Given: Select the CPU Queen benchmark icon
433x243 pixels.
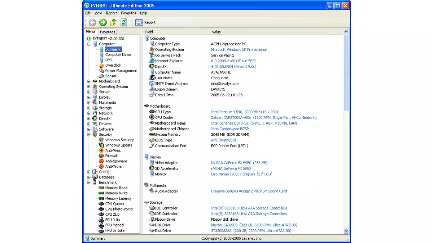Looking at the screenshot, I should [x=101, y=204].
